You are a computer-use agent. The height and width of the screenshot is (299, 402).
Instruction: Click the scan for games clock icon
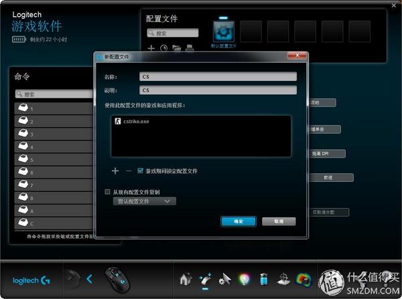coord(164,48)
